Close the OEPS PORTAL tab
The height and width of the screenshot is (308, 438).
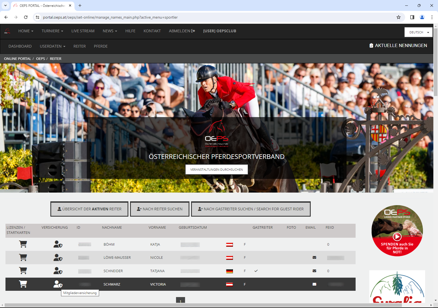(70, 5)
